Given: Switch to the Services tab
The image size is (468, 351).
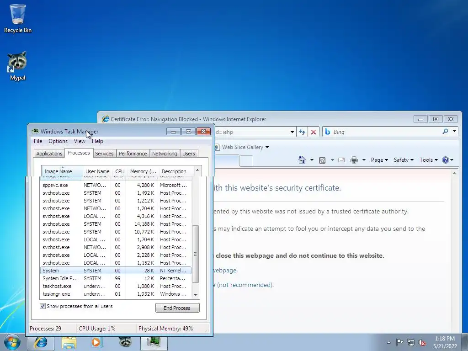Looking at the screenshot, I should tap(104, 154).
